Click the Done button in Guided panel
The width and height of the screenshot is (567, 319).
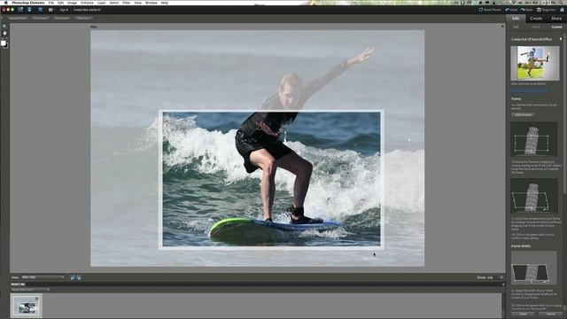tap(524, 314)
